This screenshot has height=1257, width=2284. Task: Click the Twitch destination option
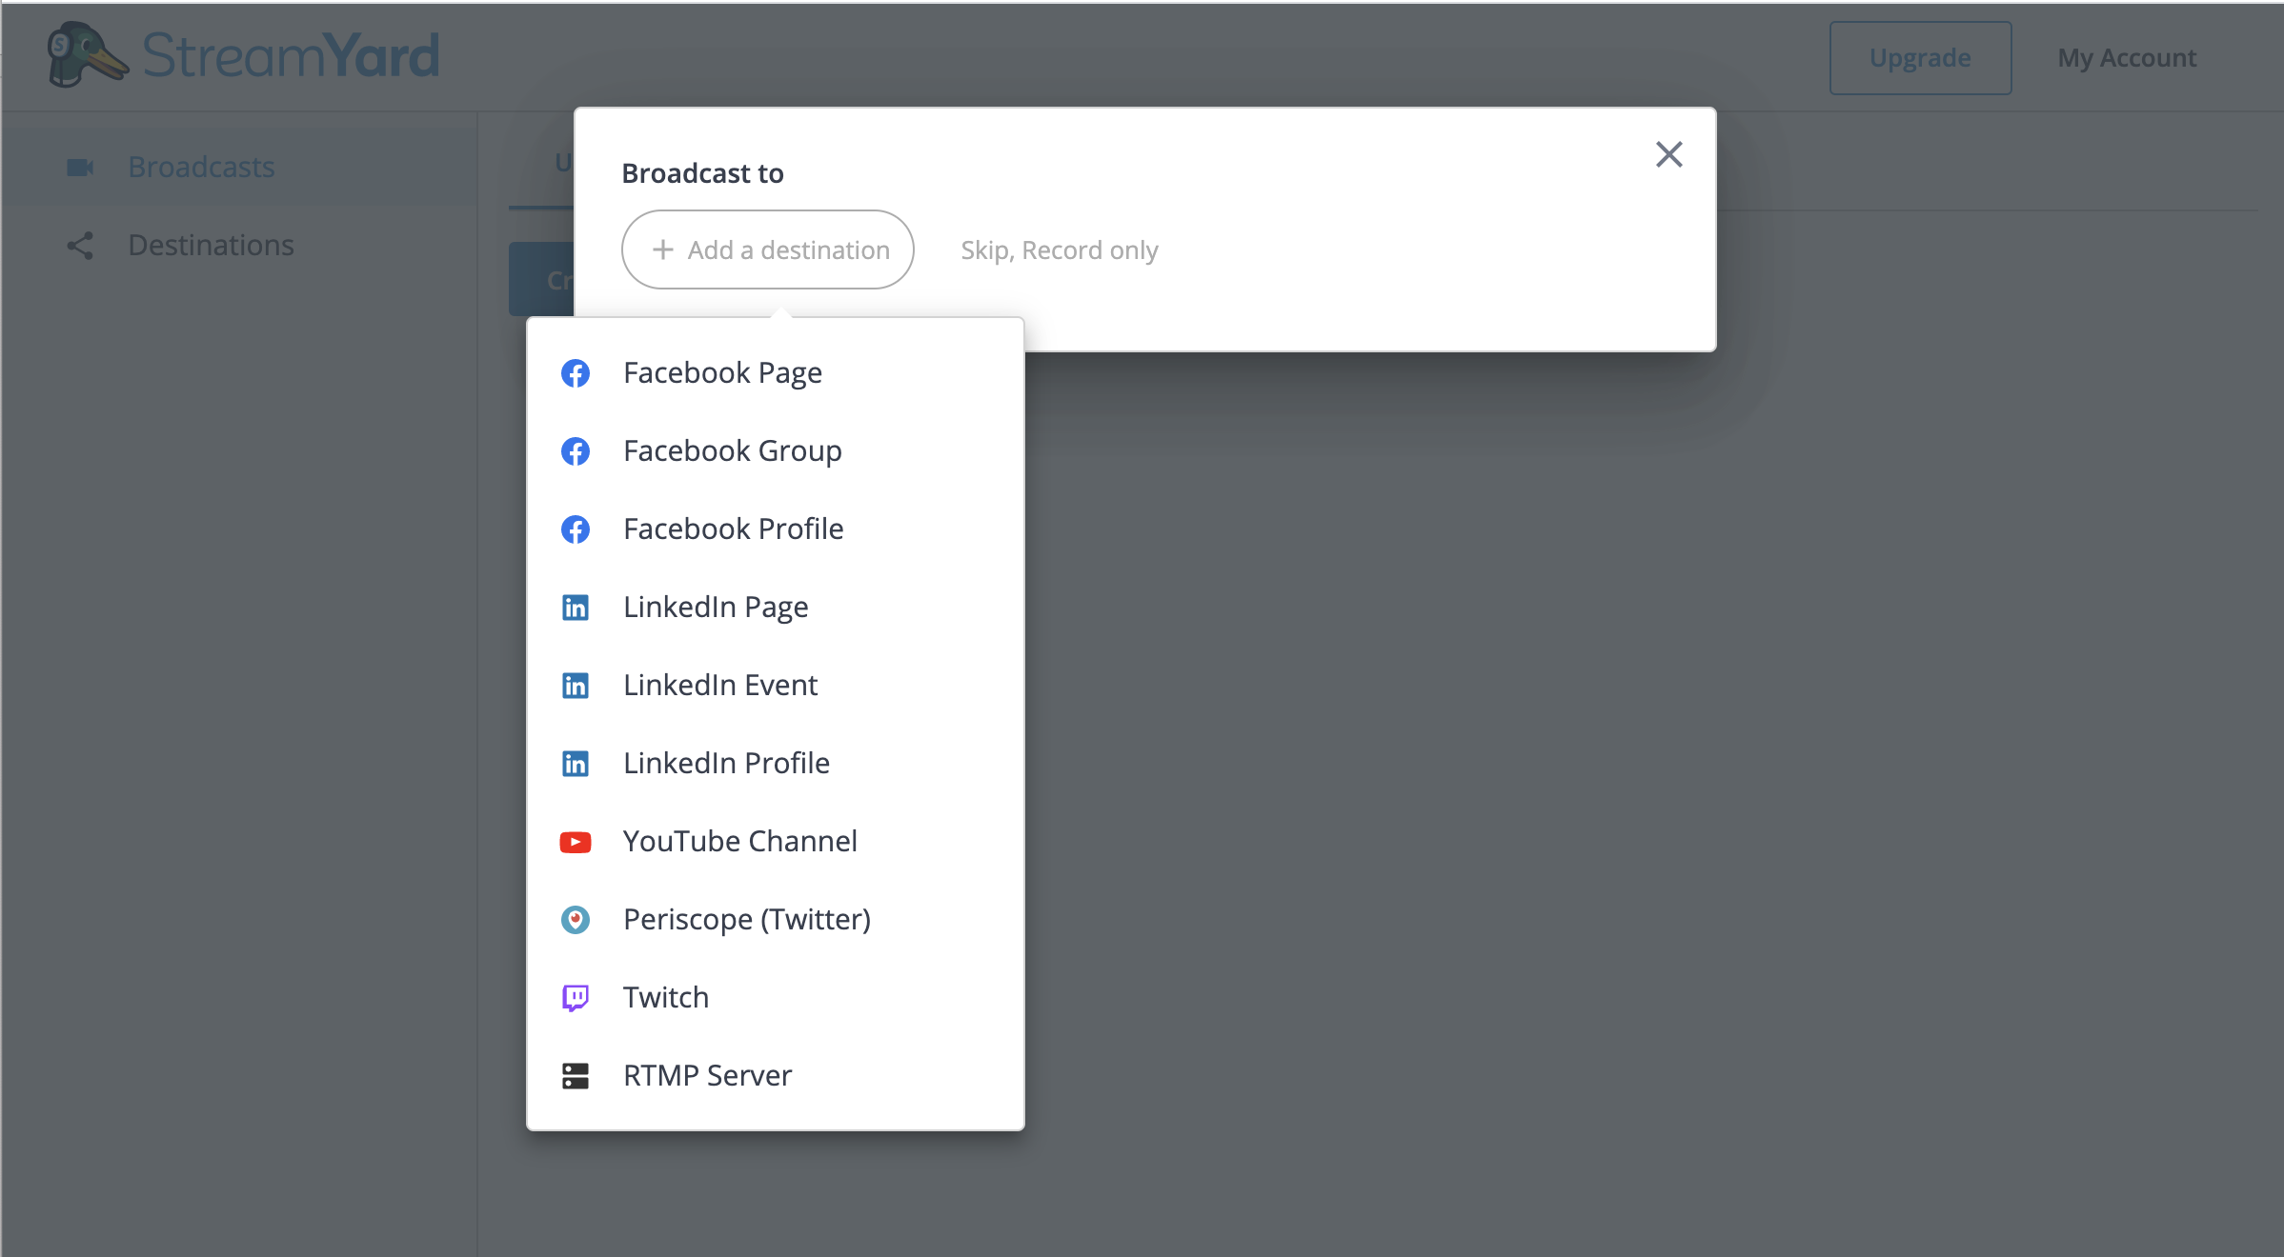tap(666, 995)
